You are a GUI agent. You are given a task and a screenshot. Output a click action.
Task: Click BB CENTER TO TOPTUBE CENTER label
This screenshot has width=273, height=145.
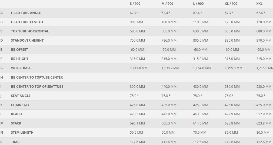(x=37, y=77)
